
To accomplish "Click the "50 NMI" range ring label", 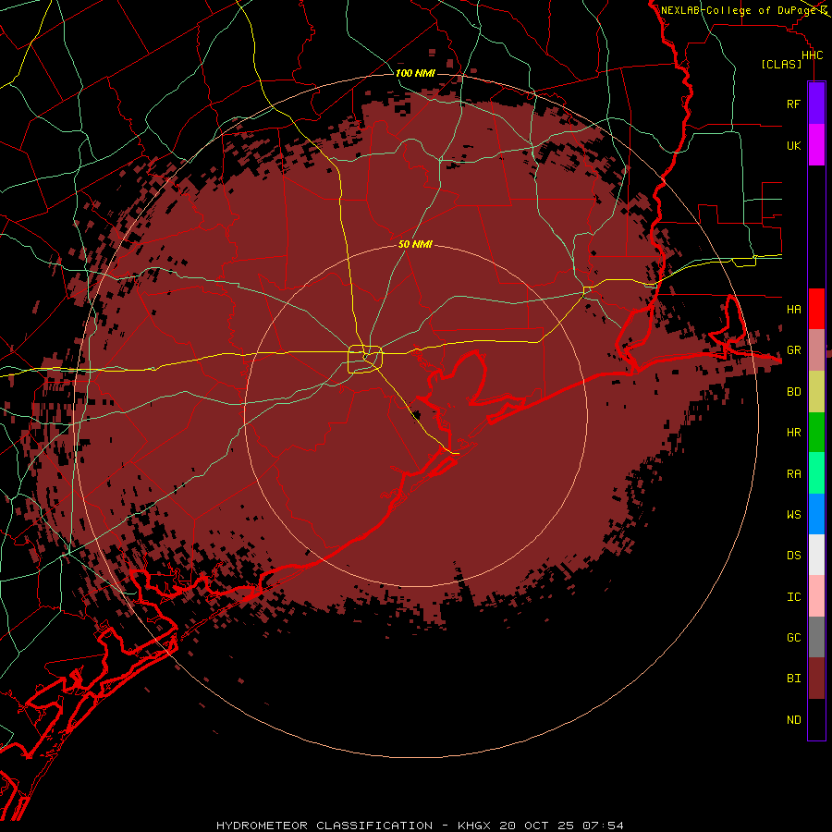I will pyautogui.click(x=415, y=244).
